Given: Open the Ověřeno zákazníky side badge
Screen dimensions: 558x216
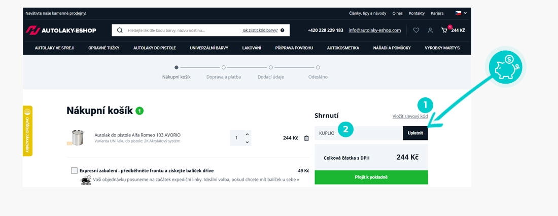Looking at the screenshot, I should click(27, 131).
